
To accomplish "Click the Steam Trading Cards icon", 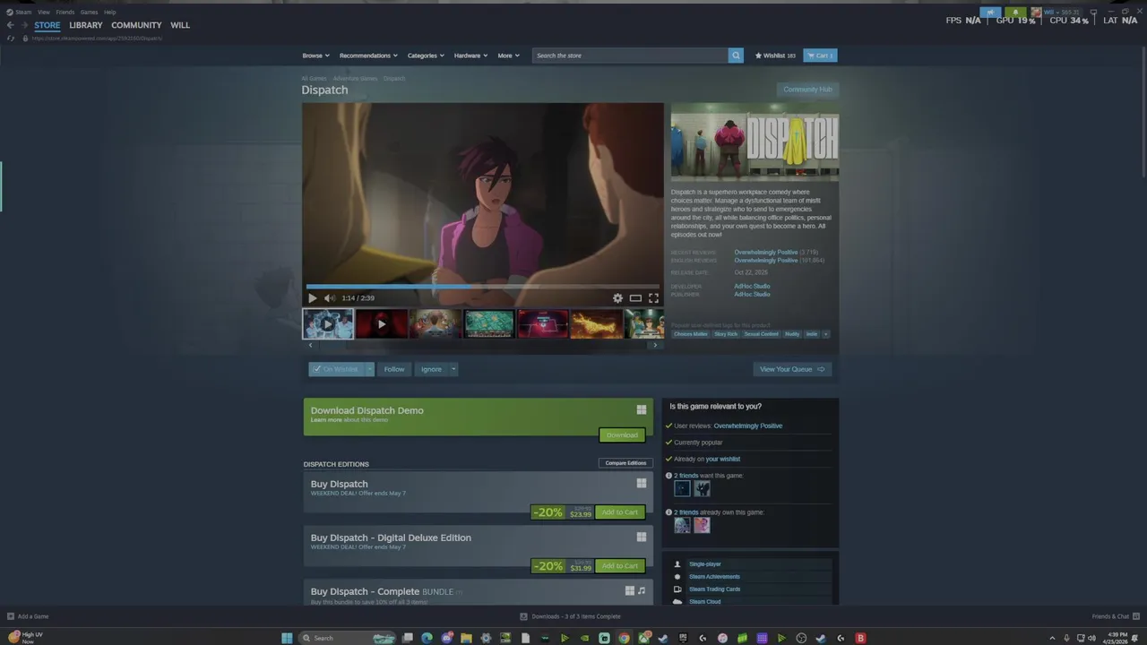I will [x=677, y=589].
